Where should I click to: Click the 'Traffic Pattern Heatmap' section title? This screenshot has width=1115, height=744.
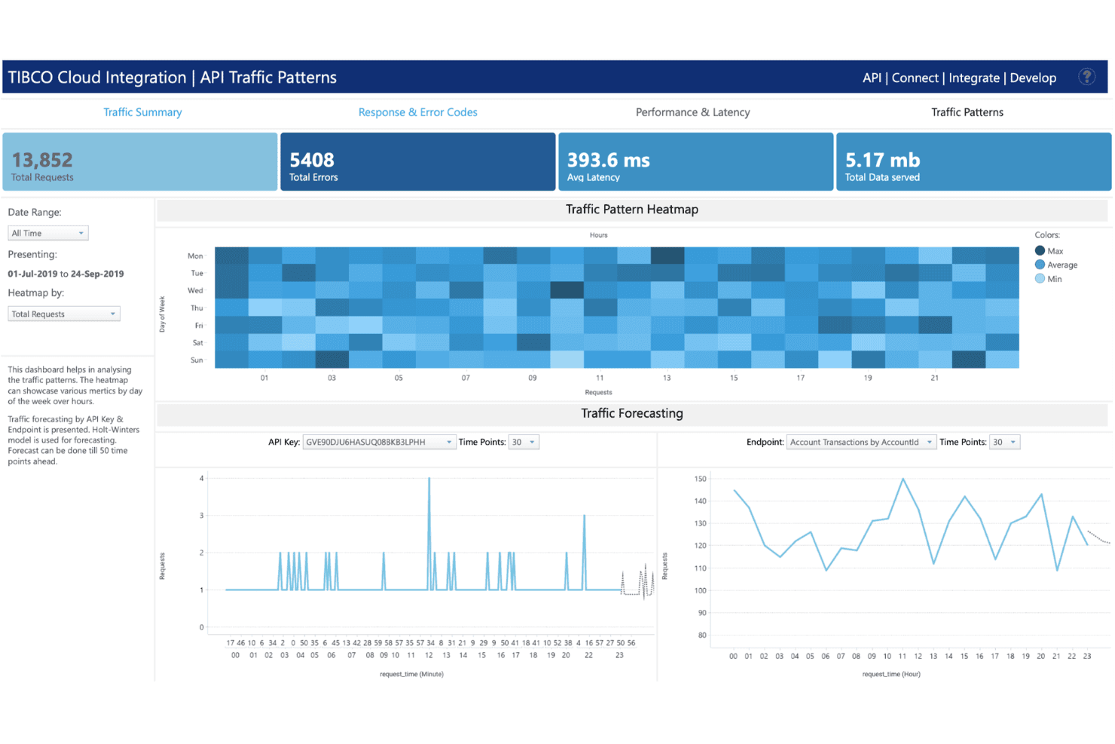[x=632, y=210]
